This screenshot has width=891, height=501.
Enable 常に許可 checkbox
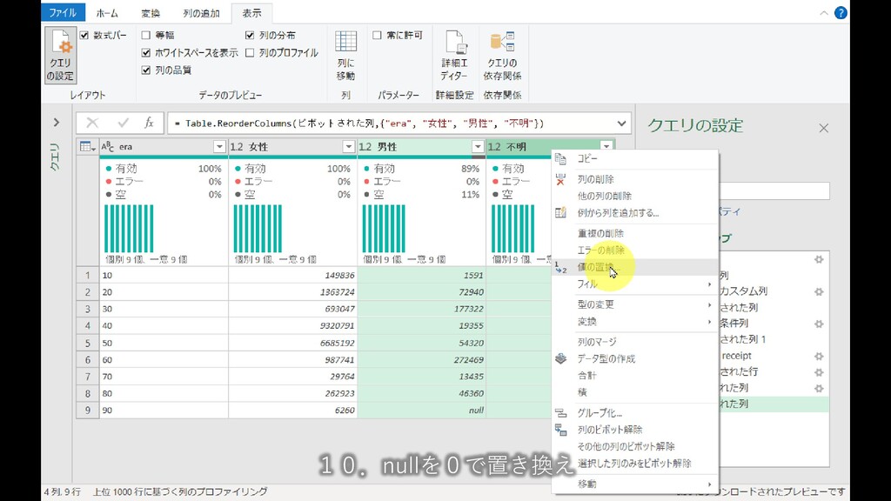(x=377, y=35)
